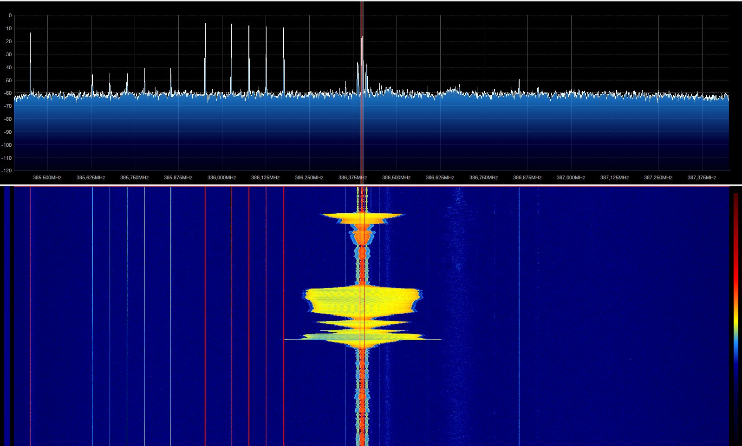Image resolution: width=742 pixels, height=446 pixels.
Task: Click the 386,500MHz frequency axis label
Action: tap(396, 177)
